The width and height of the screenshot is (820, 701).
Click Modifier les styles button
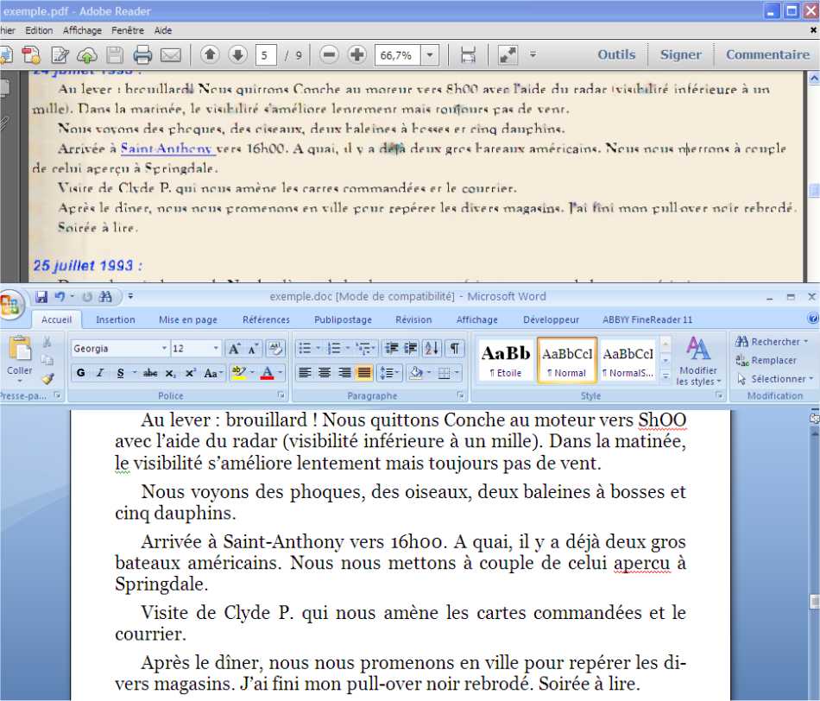tap(698, 361)
